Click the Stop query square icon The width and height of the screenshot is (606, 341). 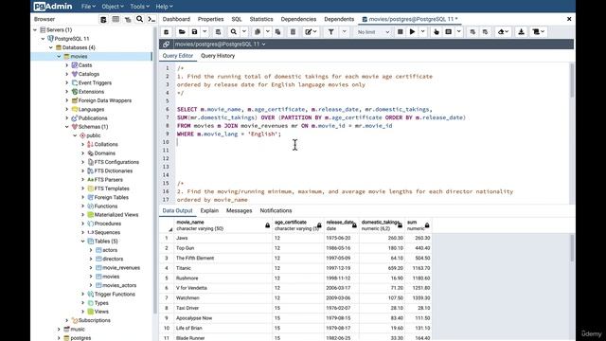[x=401, y=32]
